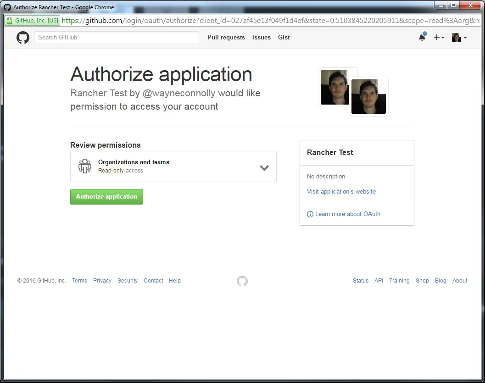Click the green padlock security icon in address bar
485x383 pixels.
[x=10, y=20]
